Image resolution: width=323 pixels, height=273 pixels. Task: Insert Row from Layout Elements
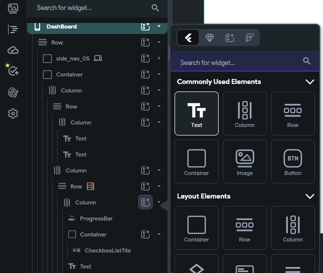[245, 228]
